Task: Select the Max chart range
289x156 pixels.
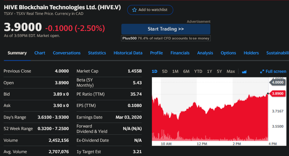Action: tap(231, 71)
